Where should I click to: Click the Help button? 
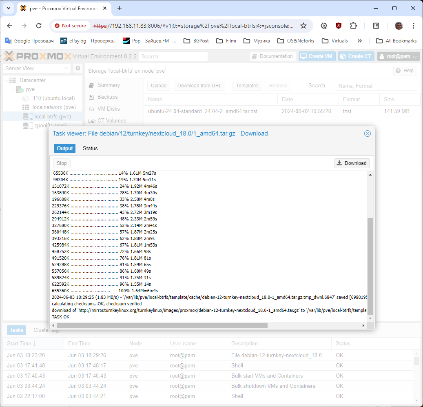(x=405, y=71)
